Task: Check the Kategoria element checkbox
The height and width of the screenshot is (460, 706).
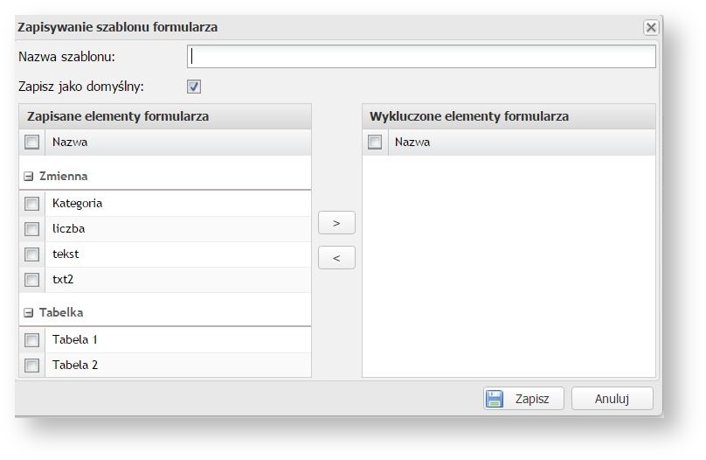Action: click(x=32, y=204)
